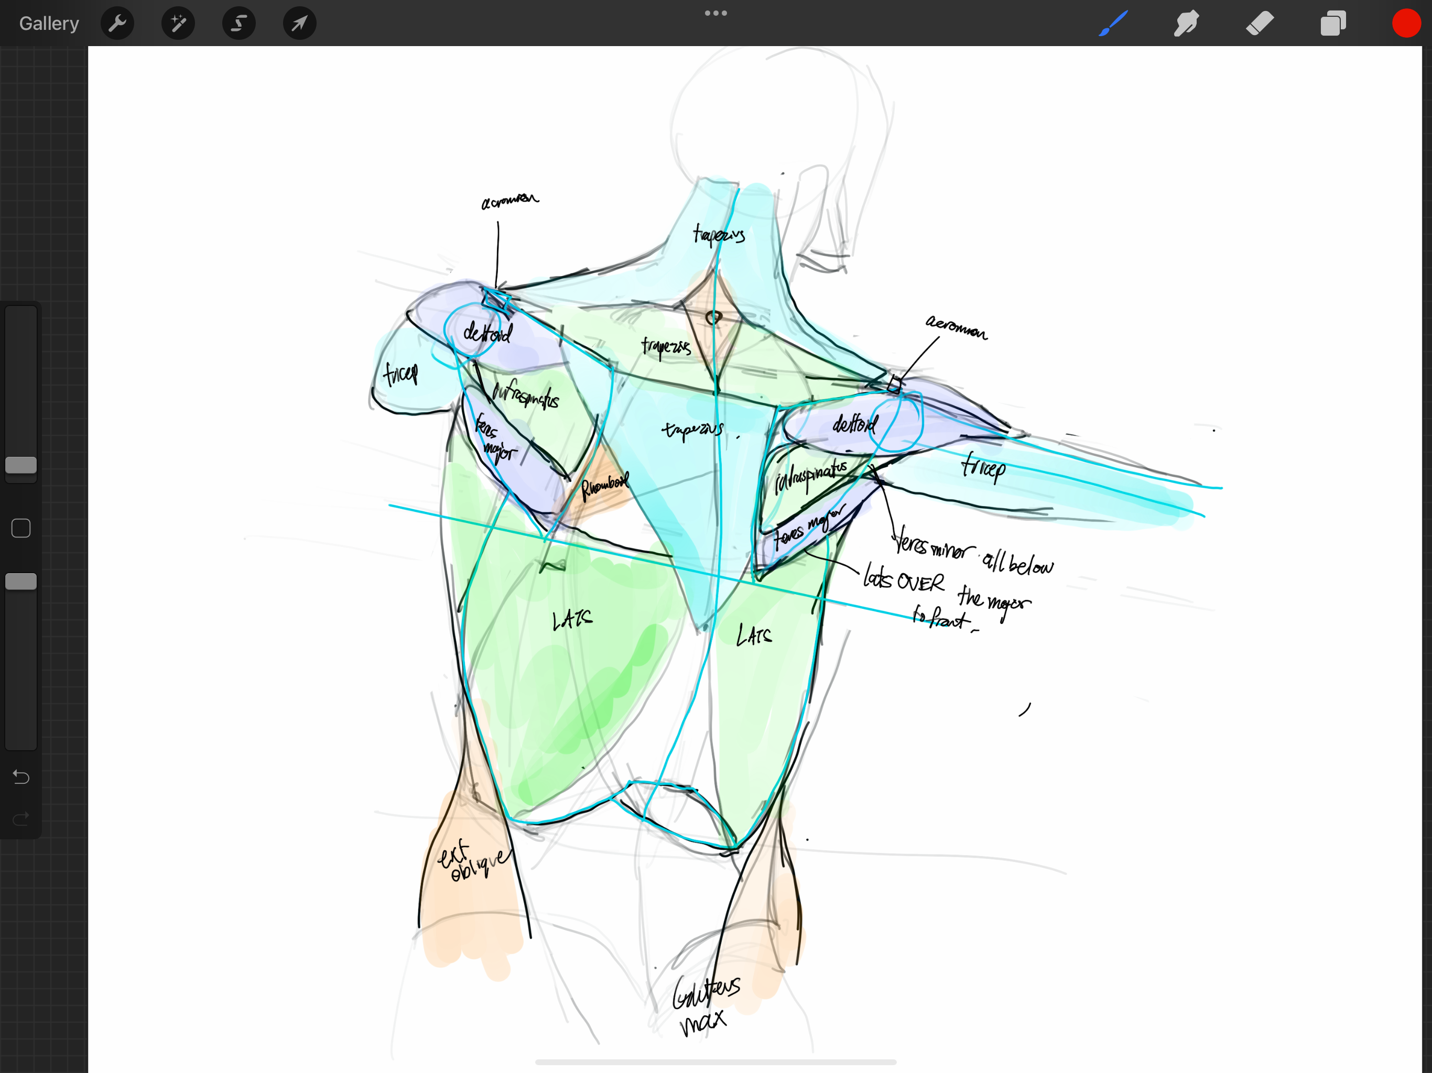Open the Adjustments magic wand menu
The image size is (1432, 1073).
pos(178,24)
